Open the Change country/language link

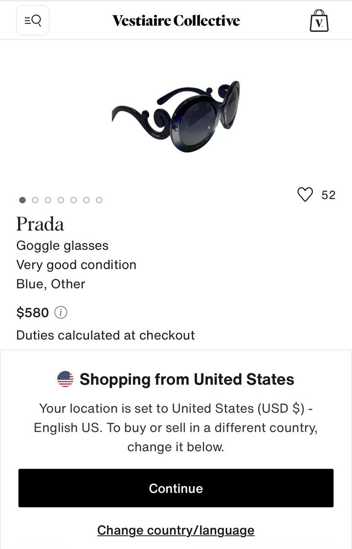tap(176, 530)
